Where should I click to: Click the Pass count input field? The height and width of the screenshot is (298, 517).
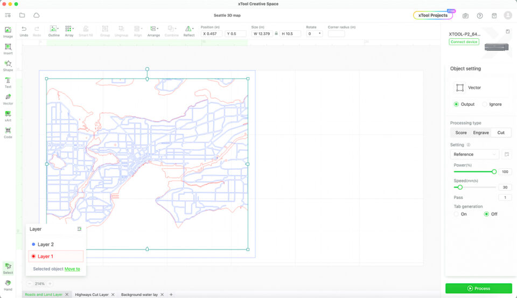point(504,198)
